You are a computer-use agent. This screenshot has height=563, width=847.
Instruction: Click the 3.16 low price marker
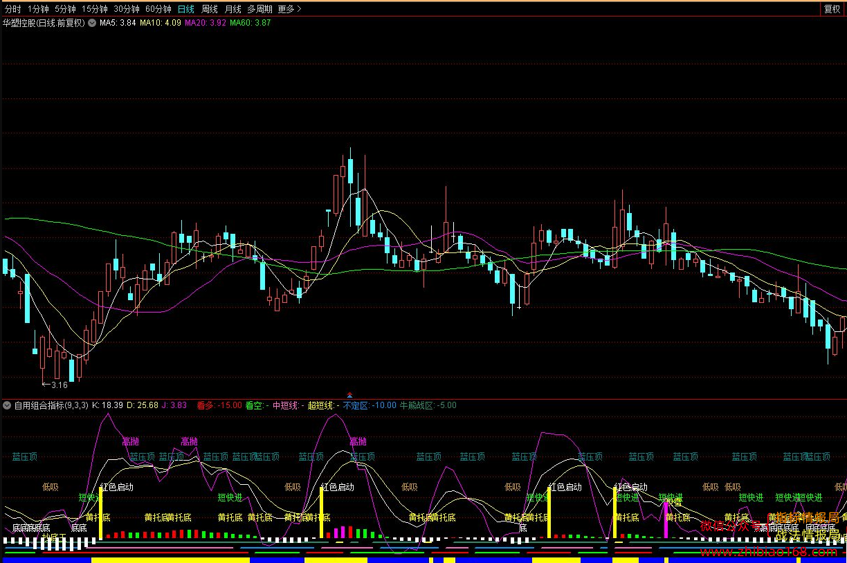click(55, 385)
